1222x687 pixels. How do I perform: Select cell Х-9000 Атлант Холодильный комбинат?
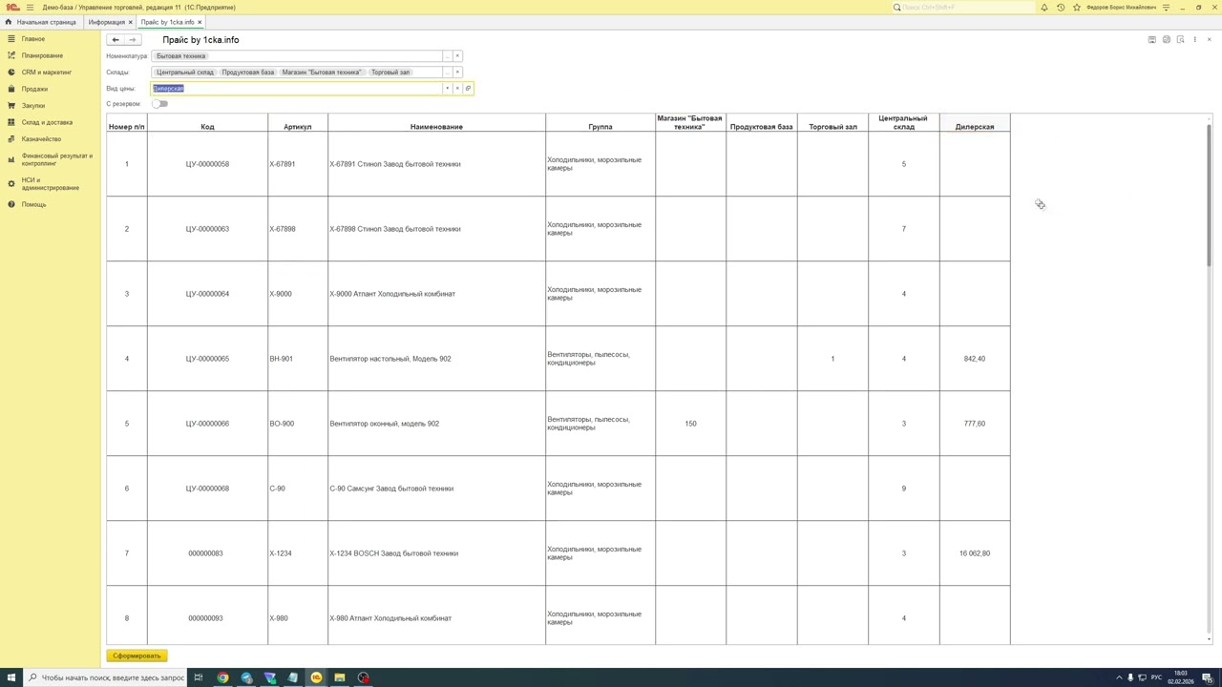(x=436, y=294)
